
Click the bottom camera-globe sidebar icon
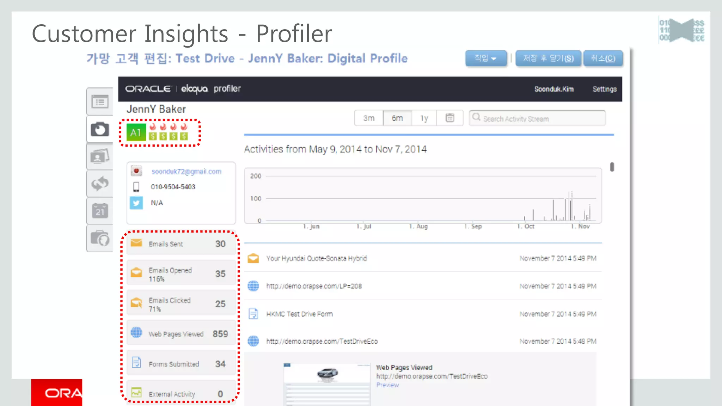tap(100, 238)
